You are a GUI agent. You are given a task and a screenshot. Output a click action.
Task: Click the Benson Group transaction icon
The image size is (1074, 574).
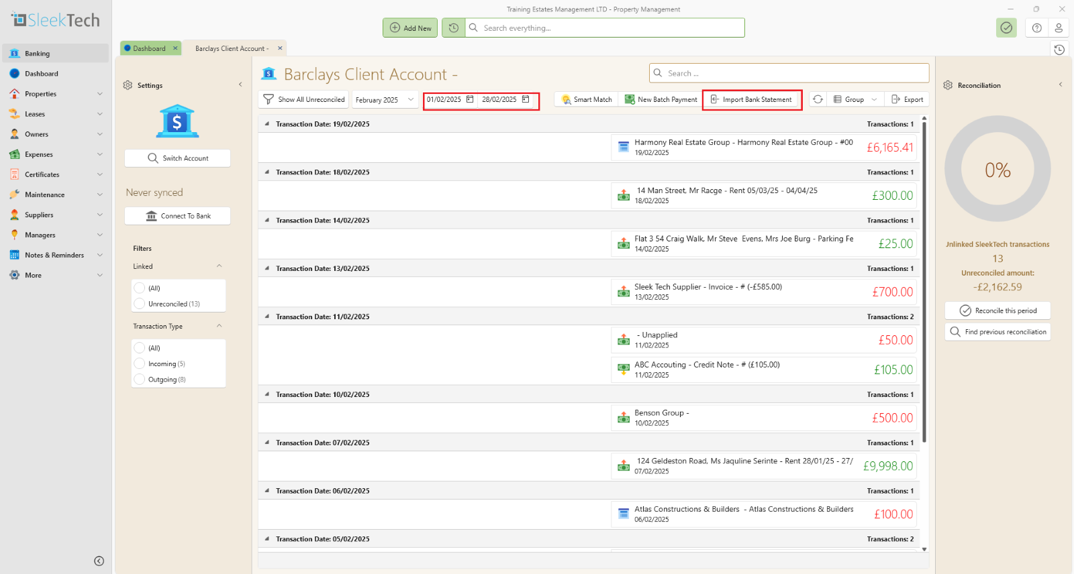coord(624,418)
